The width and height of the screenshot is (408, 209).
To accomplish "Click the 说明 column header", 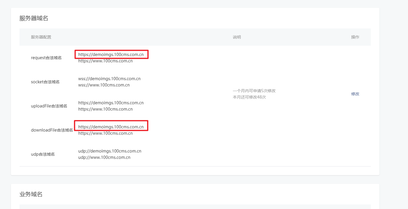I will click(237, 37).
